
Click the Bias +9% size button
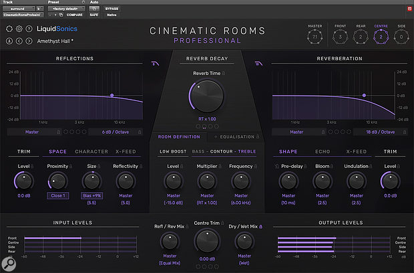tap(91, 196)
